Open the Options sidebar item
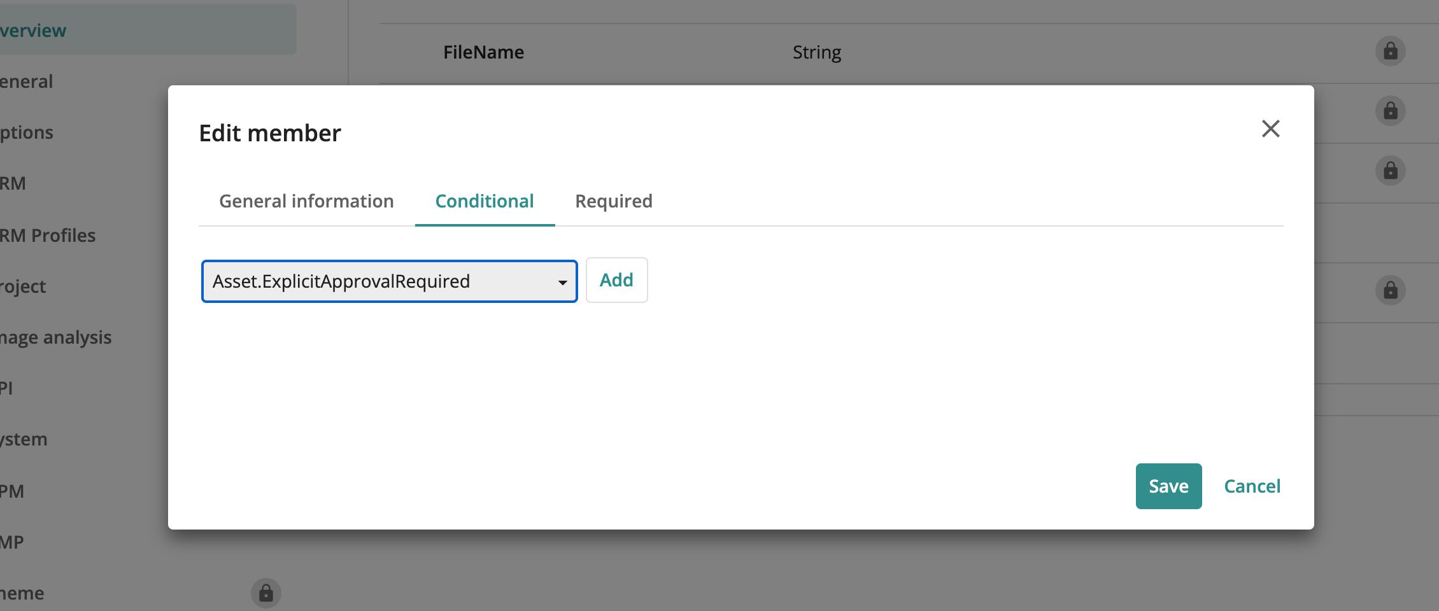The width and height of the screenshot is (1439, 611). pyautogui.click(x=26, y=132)
